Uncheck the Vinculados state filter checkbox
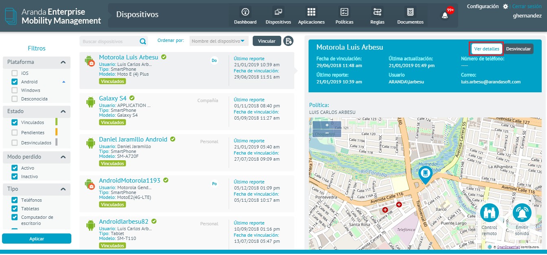The height and width of the screenshot is (255, 547). point(15,122)
